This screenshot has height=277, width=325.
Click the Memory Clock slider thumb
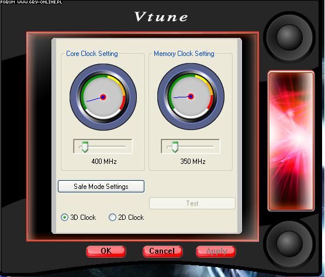175,147
